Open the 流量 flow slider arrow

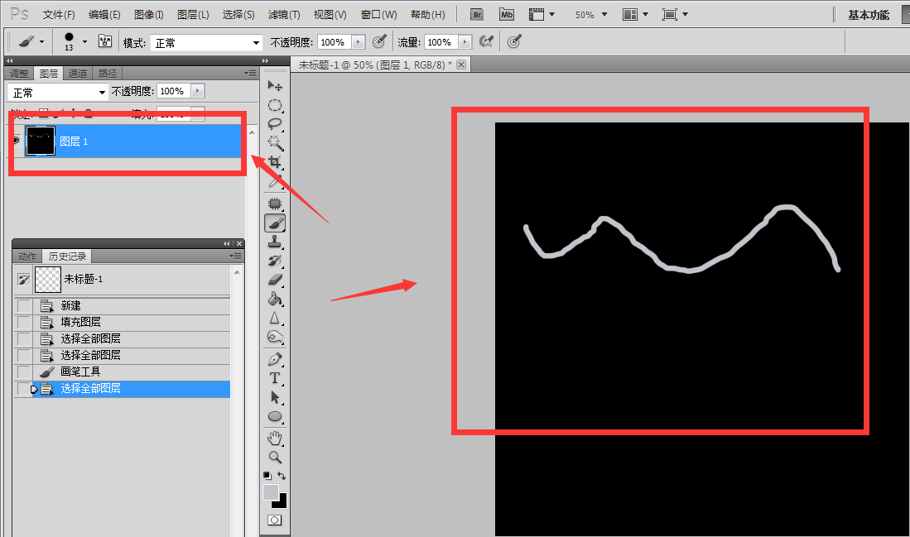465,42
